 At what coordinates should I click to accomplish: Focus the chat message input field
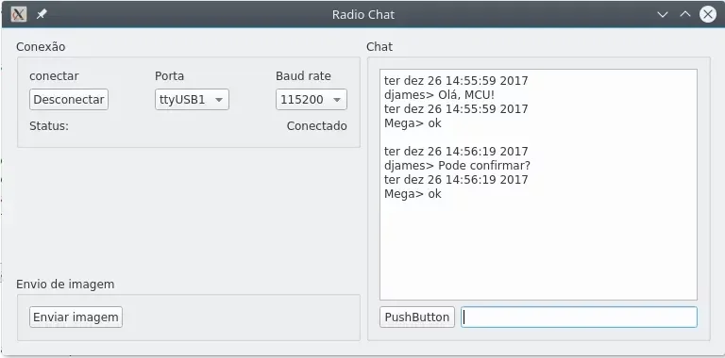[x=579, y=317]
